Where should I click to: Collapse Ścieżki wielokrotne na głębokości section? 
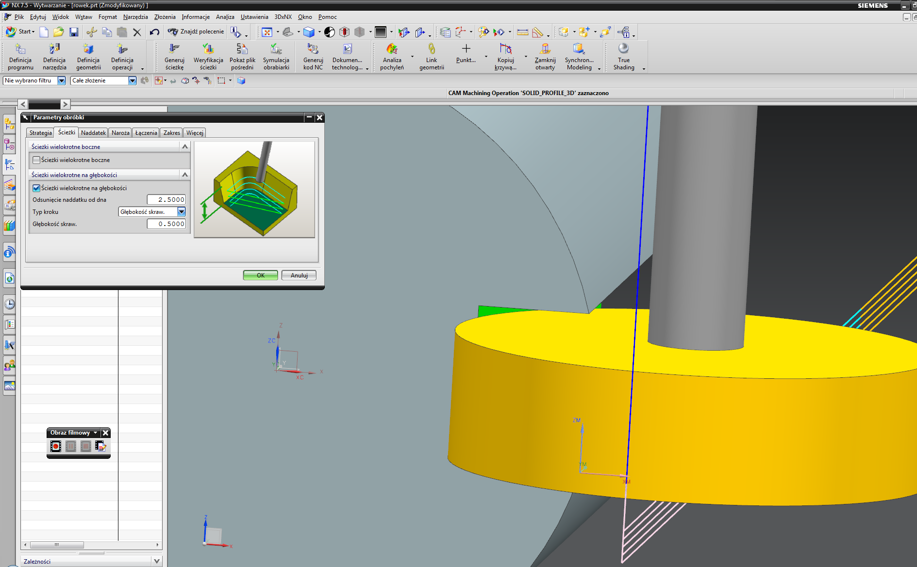(x=185, y=175)
